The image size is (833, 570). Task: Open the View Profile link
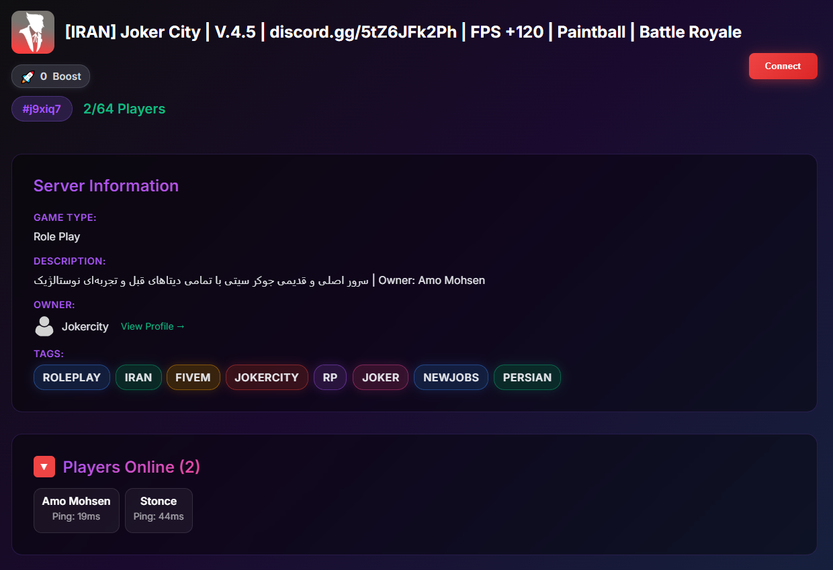click(152, 326)
